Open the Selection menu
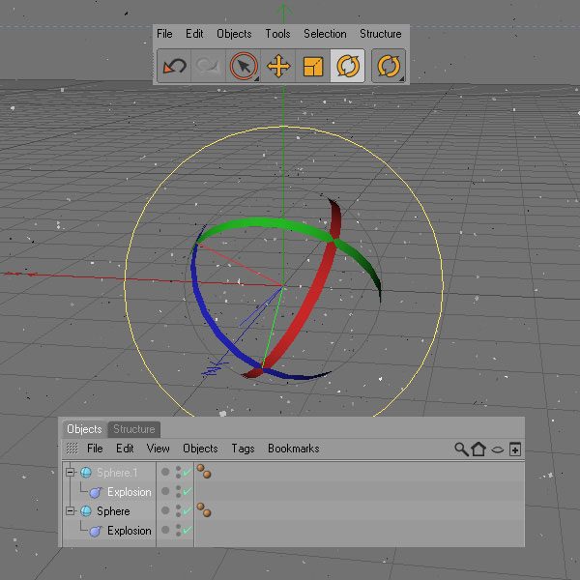 (325, 34)
